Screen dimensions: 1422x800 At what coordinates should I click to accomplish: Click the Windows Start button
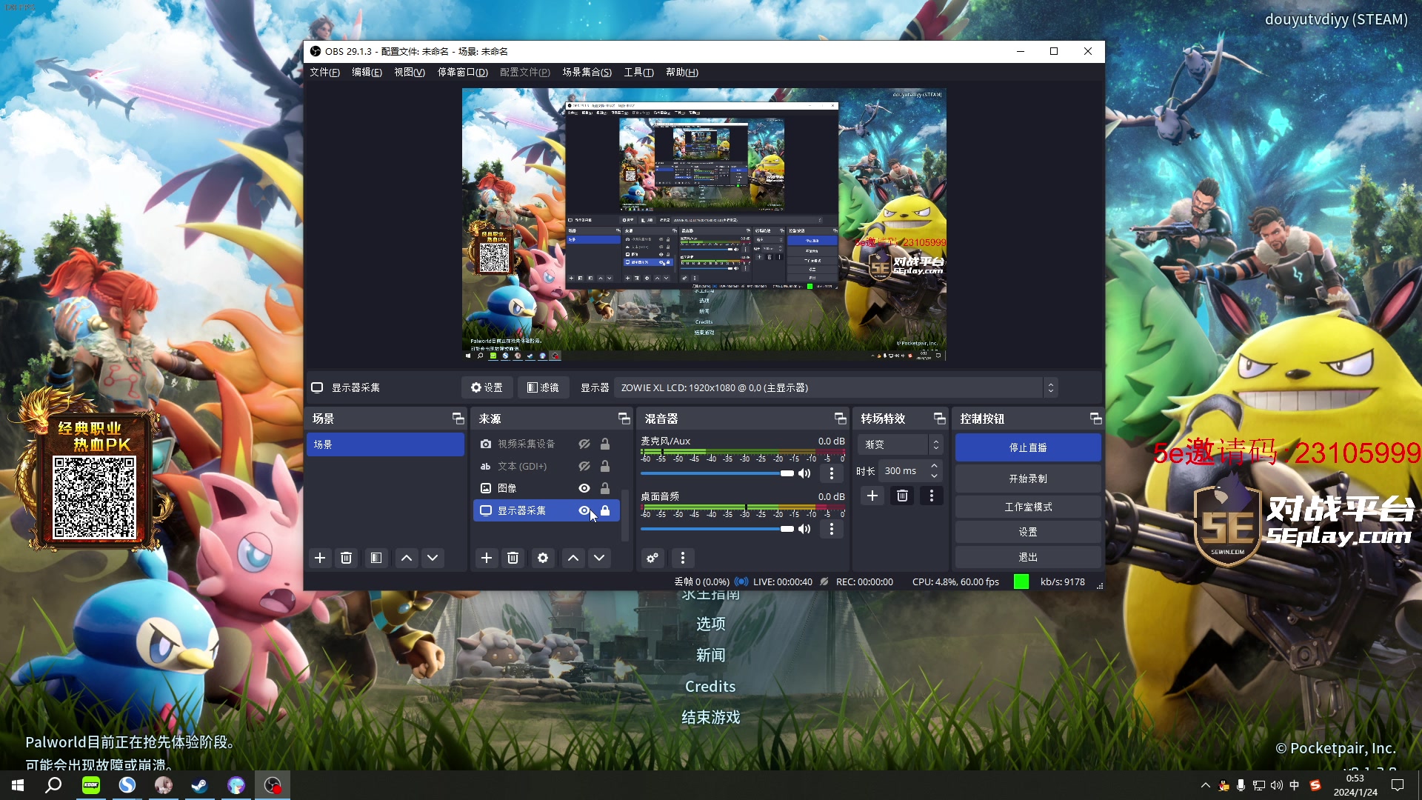[18, 785]
